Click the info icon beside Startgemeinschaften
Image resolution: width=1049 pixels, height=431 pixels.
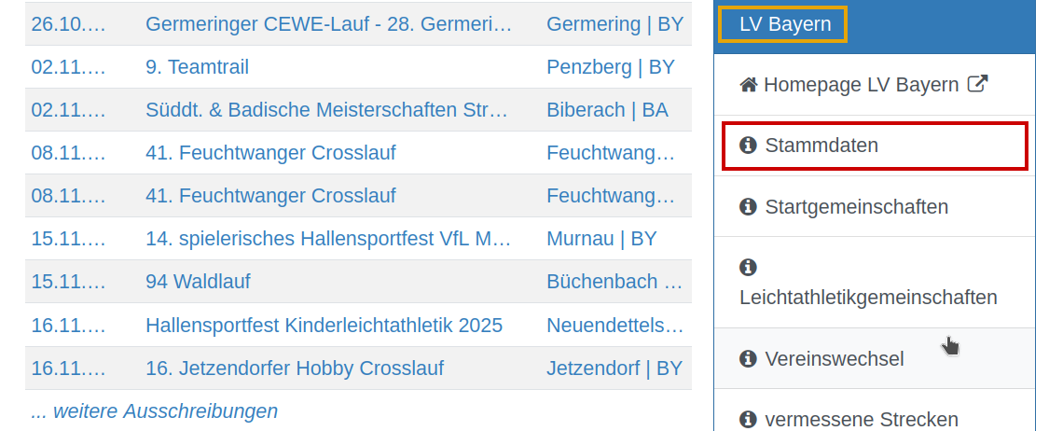click(748, 206)
